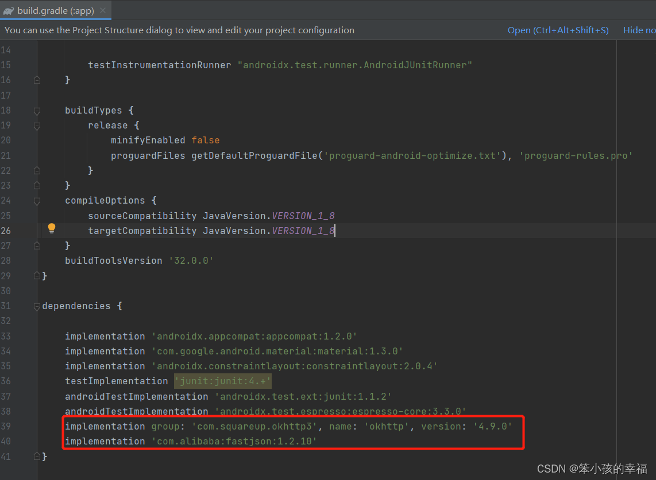The image size is (656, 480).
Task: Click the orange false value
Action: point(206,141)
